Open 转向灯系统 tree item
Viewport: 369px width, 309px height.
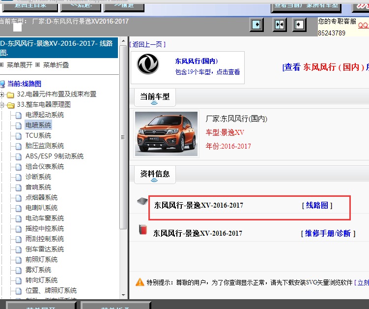point(41,280)
